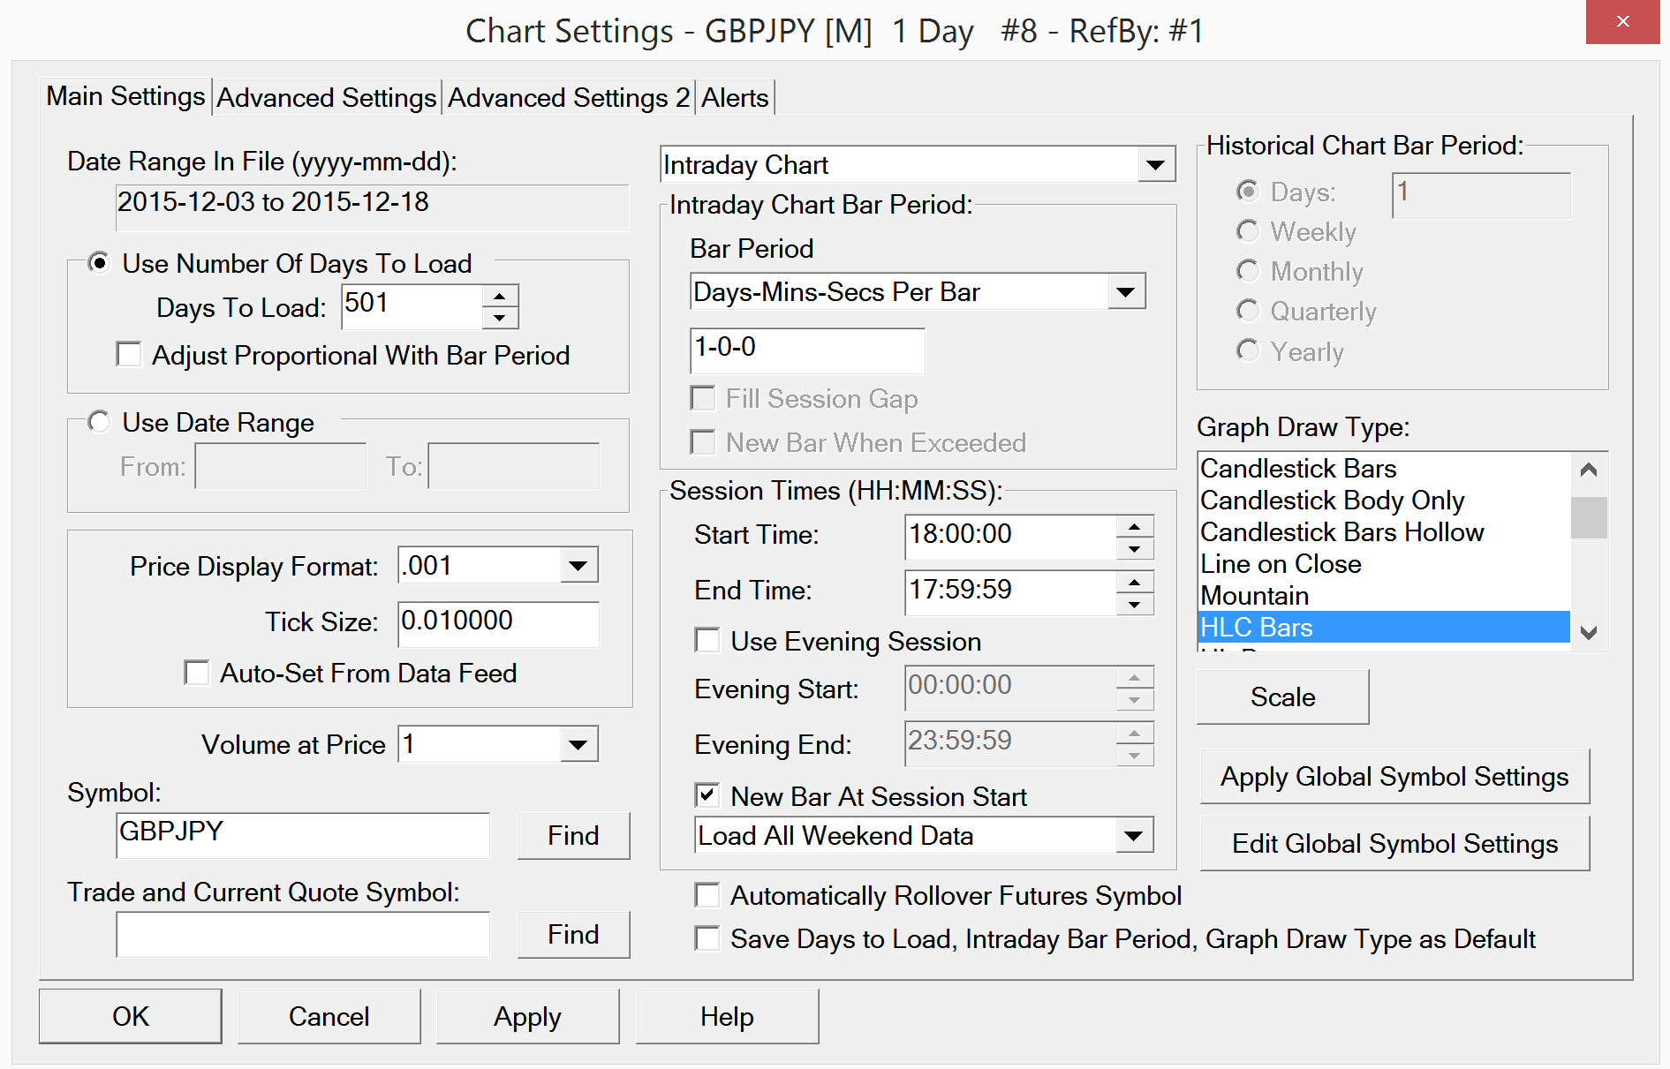Increase Days To Load with up arrow
1670x1069 pixels.
[x=500, y=296]
